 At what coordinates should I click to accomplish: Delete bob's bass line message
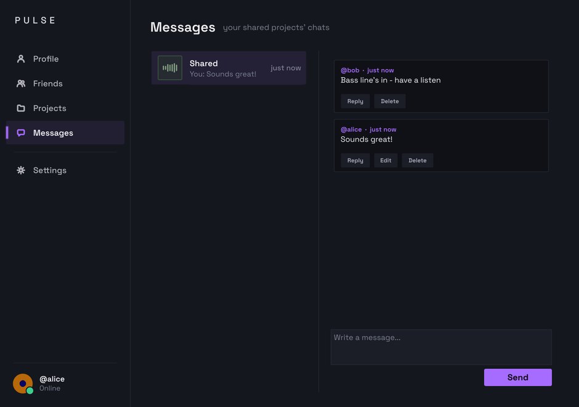tap(389, 101)
